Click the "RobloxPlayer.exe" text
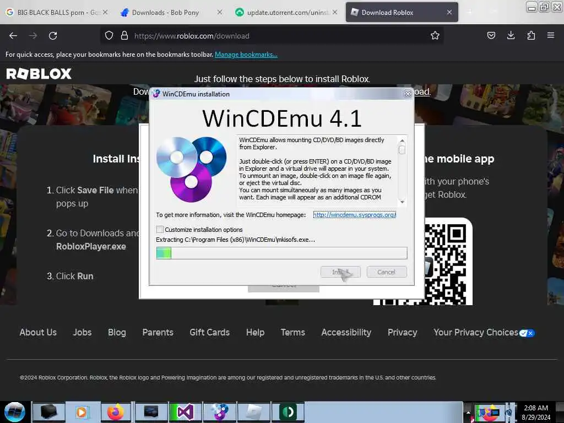 click(91, 246)
